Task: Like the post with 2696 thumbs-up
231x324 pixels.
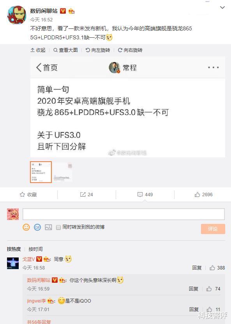Action: pos(203,195)
